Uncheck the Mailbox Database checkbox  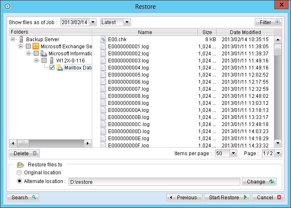[x=52, y=67]
